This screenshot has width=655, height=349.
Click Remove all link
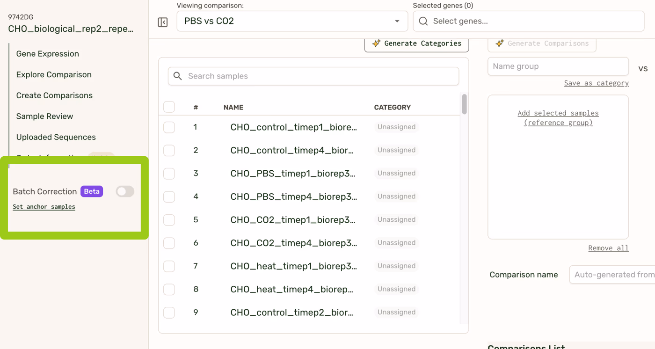pos(608,248)
